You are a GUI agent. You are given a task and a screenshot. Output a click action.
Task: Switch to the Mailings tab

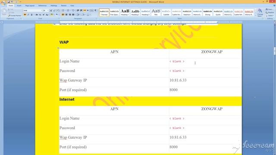click(53, 6)
